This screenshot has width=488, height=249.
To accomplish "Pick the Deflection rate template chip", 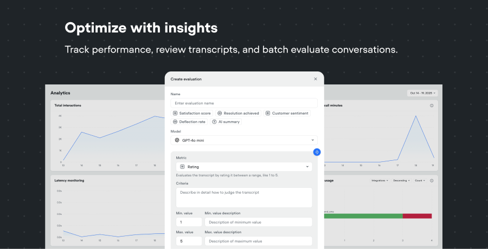I will [x=189, y=122].
